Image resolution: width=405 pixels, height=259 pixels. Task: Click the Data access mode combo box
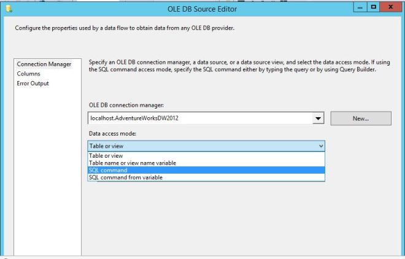click(x=201, y=146)
